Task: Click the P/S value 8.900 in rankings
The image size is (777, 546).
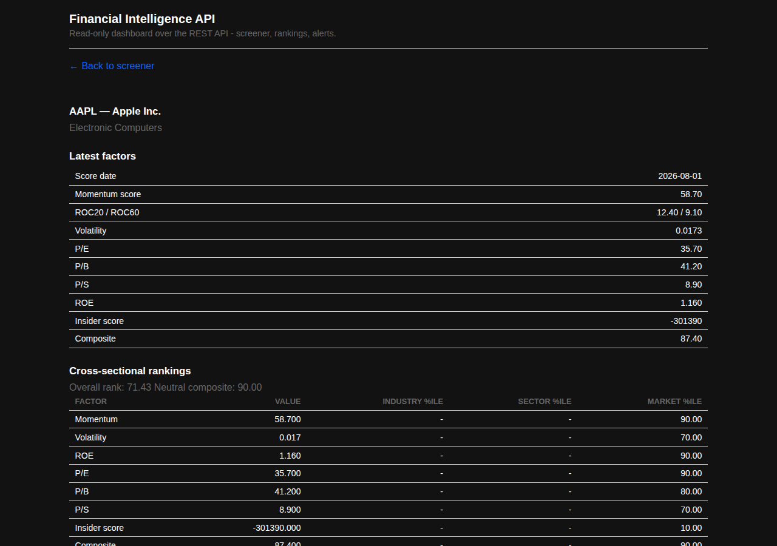Action: (290, 510)
